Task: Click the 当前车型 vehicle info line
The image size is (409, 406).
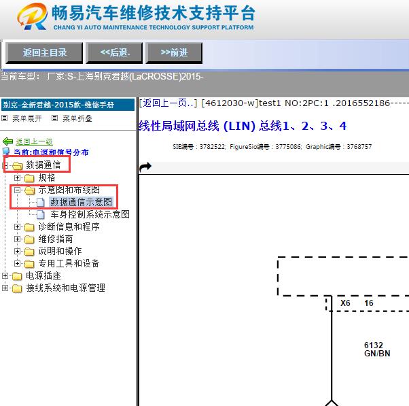Action: pyautogui.click(x=102, y=76)
